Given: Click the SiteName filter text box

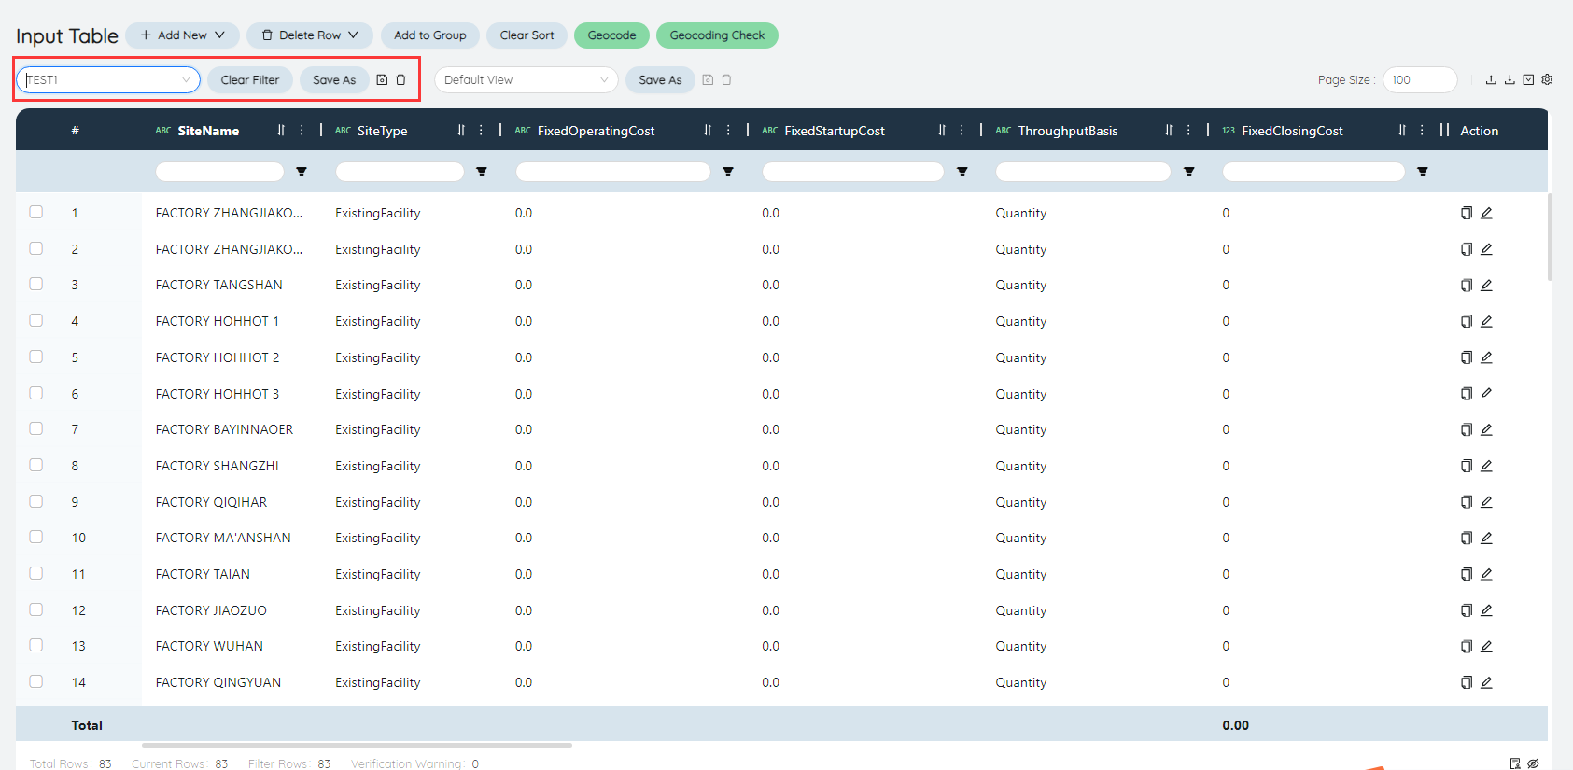Looking at the screenshot, I should (219, 172).
